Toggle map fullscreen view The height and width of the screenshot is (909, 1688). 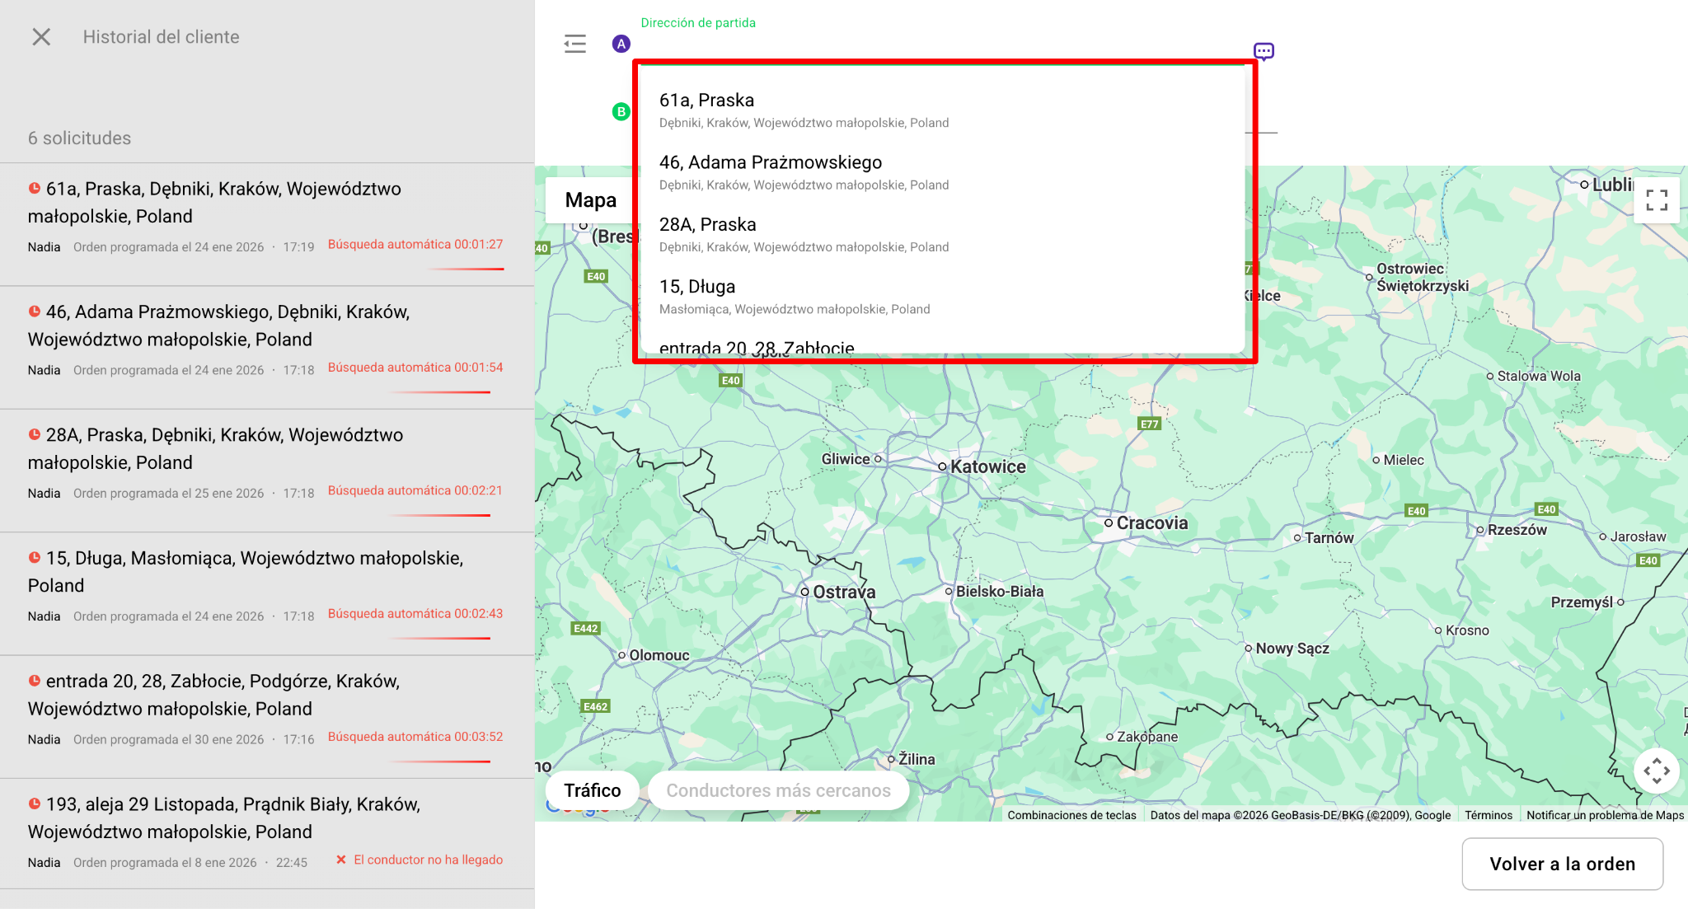click(1657, 200)
